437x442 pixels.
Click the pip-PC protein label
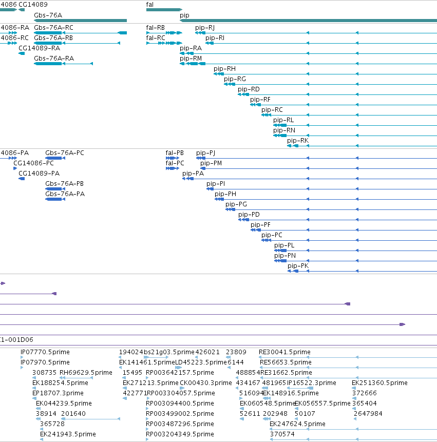click(272, 235)
